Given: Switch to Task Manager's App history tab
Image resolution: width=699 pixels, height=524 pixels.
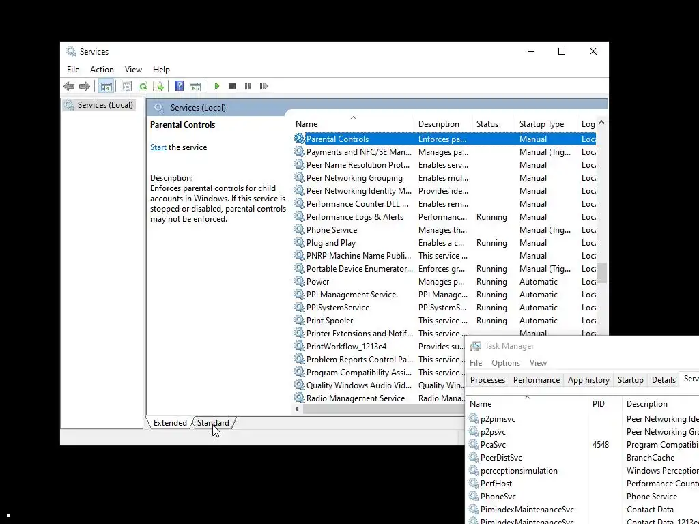Looking at the screenshot, I should click(x=588, y=379).
